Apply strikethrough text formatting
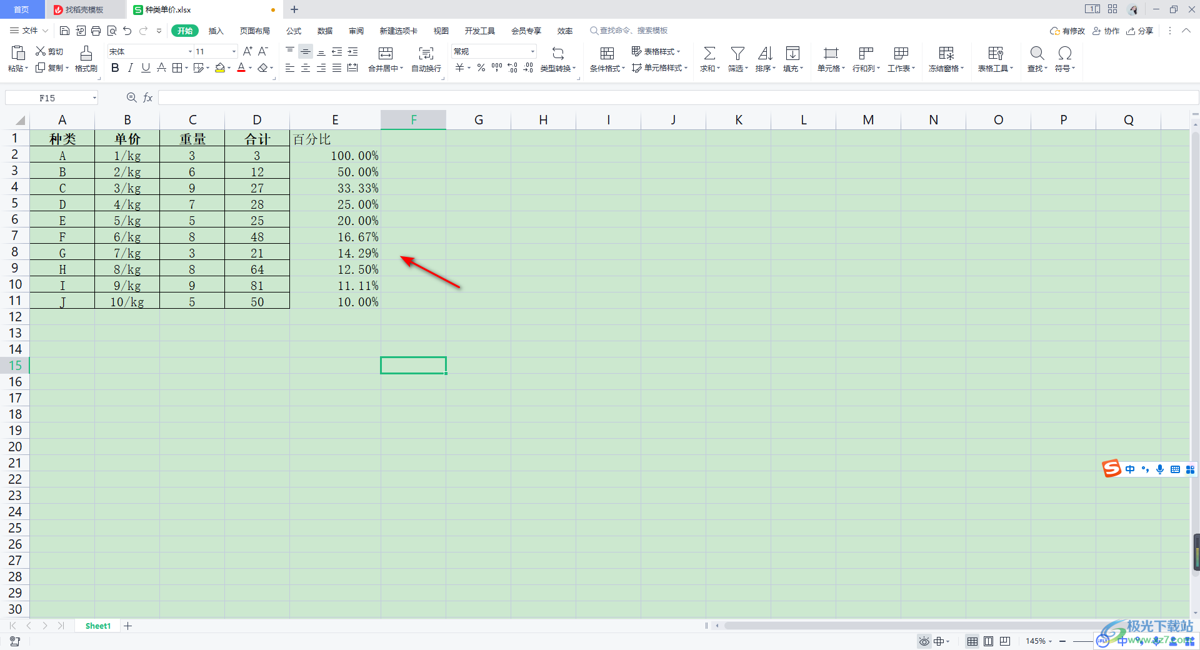The height and width of the screenshot is (650, 1200). pyautogui.click(x=161, y=67)
